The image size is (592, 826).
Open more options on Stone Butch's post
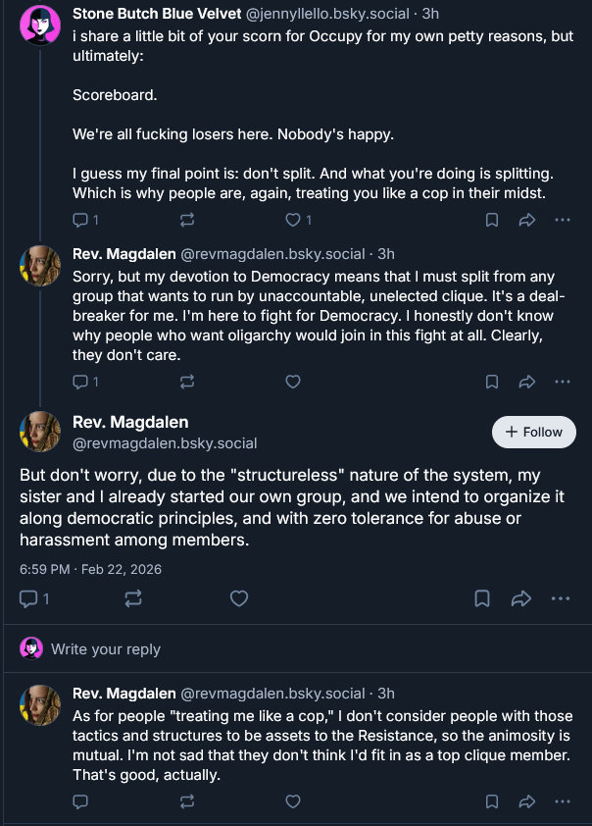click(562, 220)
